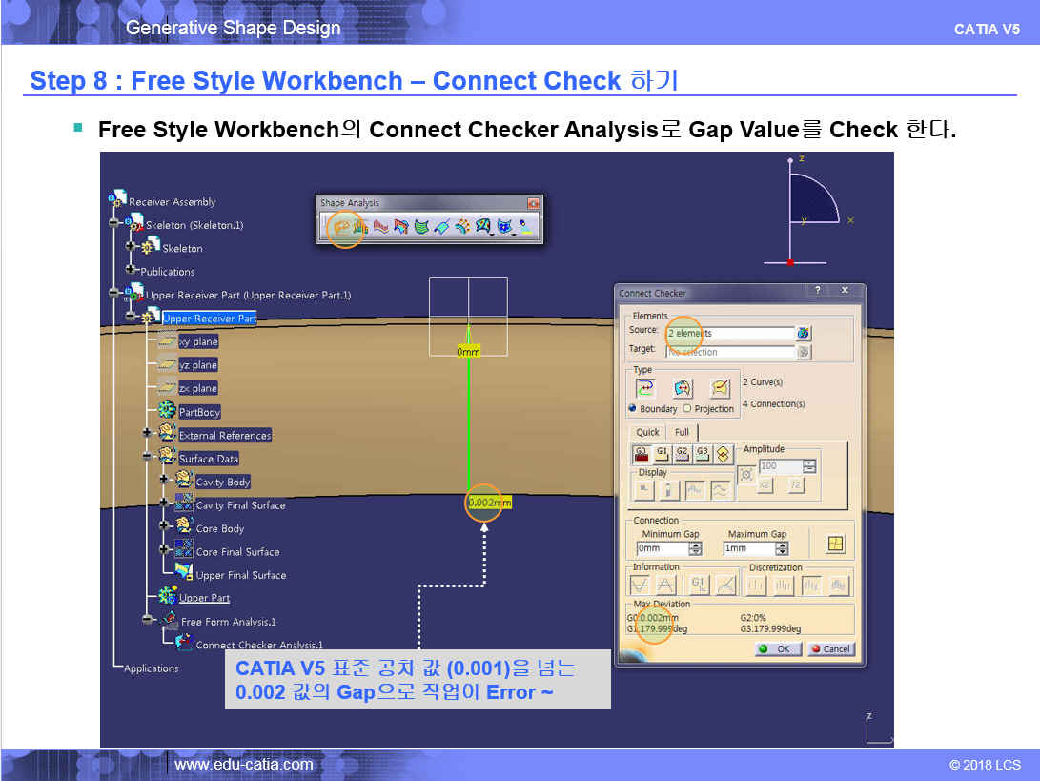Switch to the Full tab
Viewport: 1040px width, 781px height.
pos(682,432)
